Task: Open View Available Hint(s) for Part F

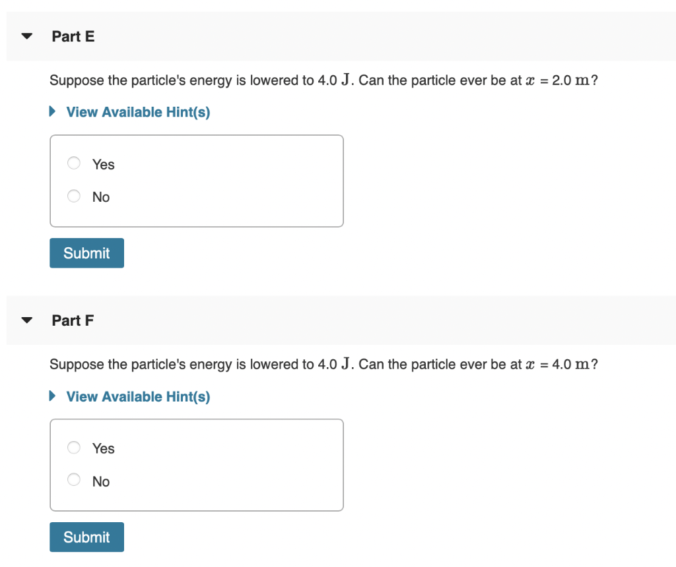Action: (137, 396)
